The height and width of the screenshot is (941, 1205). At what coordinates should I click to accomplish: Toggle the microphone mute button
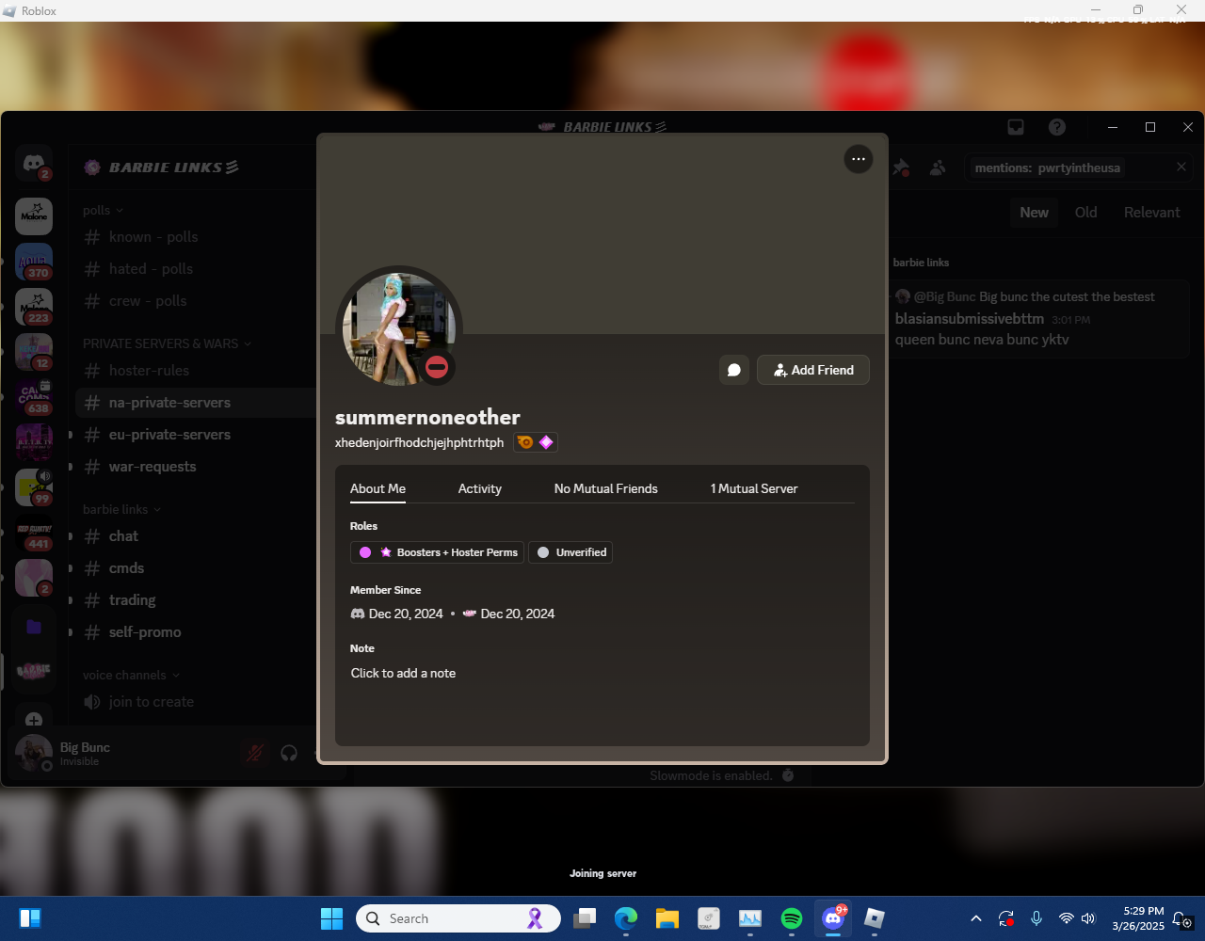[x=254, y=753]
